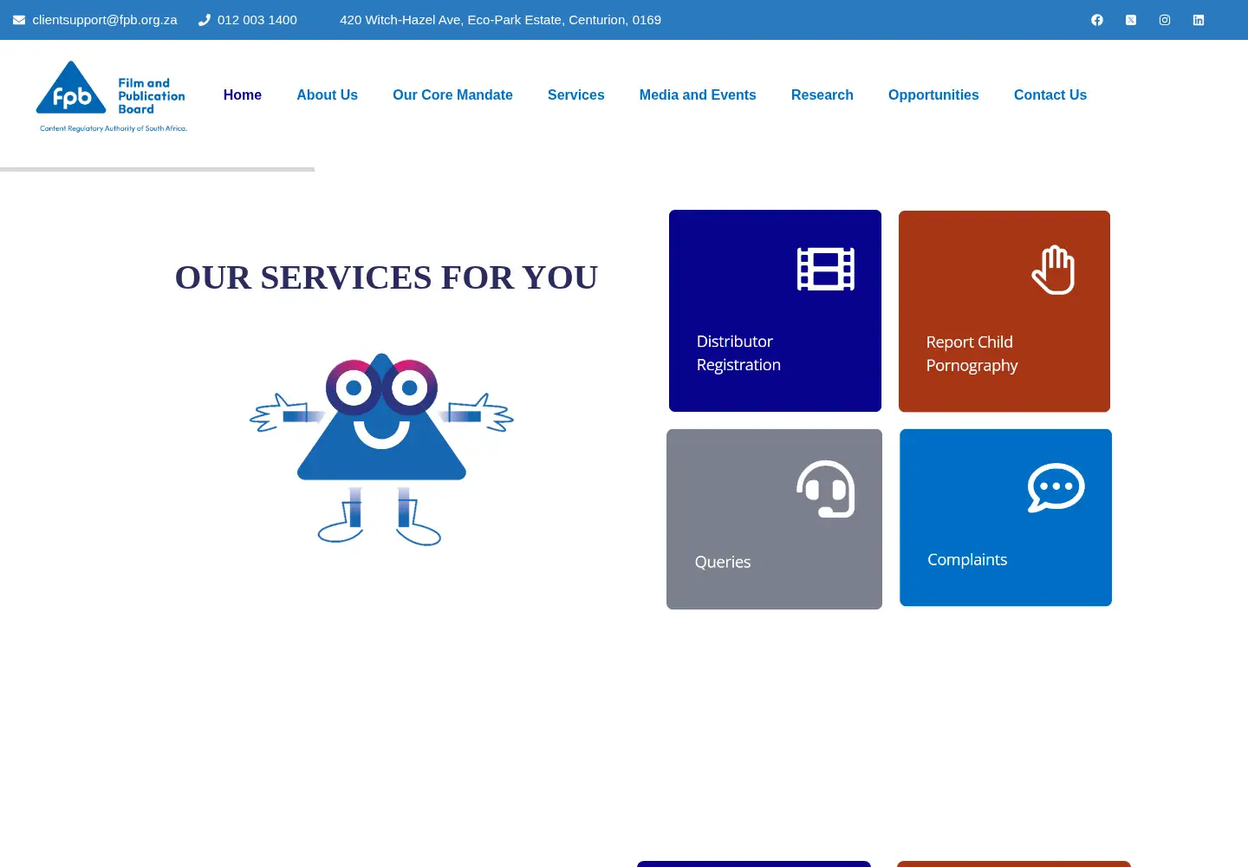The height and width of the screenshot is (867, 1248).
Task: Open the Research menu
Action: point(822,95)
